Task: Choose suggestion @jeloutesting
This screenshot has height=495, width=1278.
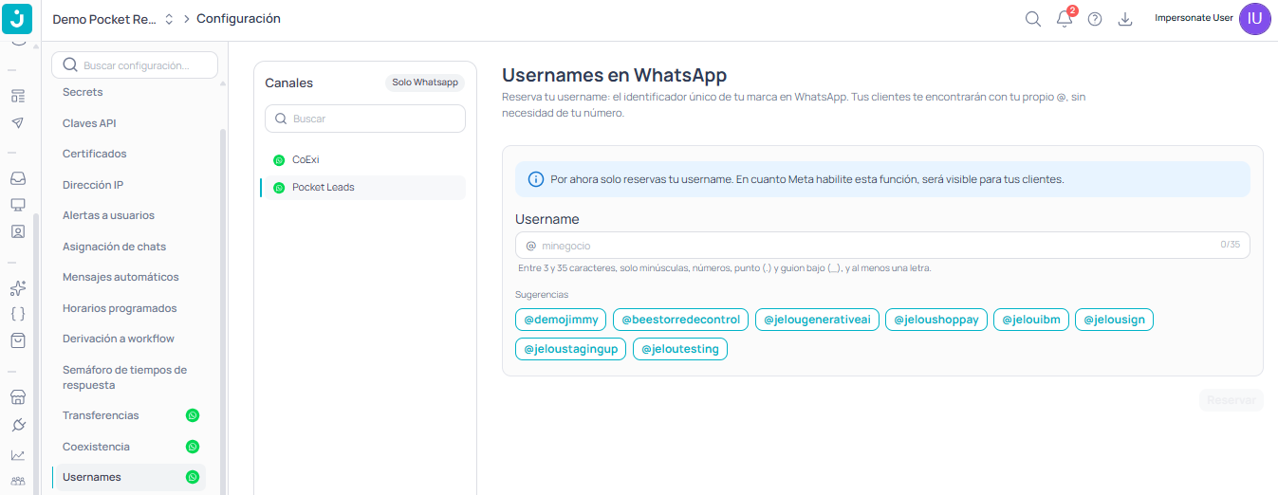Action: point(680,349)
